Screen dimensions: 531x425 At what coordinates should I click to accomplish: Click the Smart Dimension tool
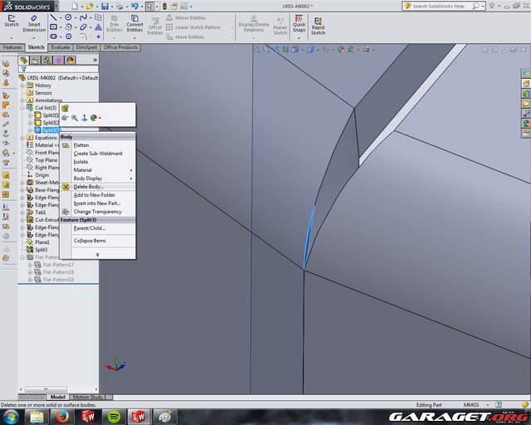[x=34, y=21]
